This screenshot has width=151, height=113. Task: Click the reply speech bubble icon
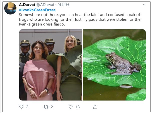tap(21, 107)
